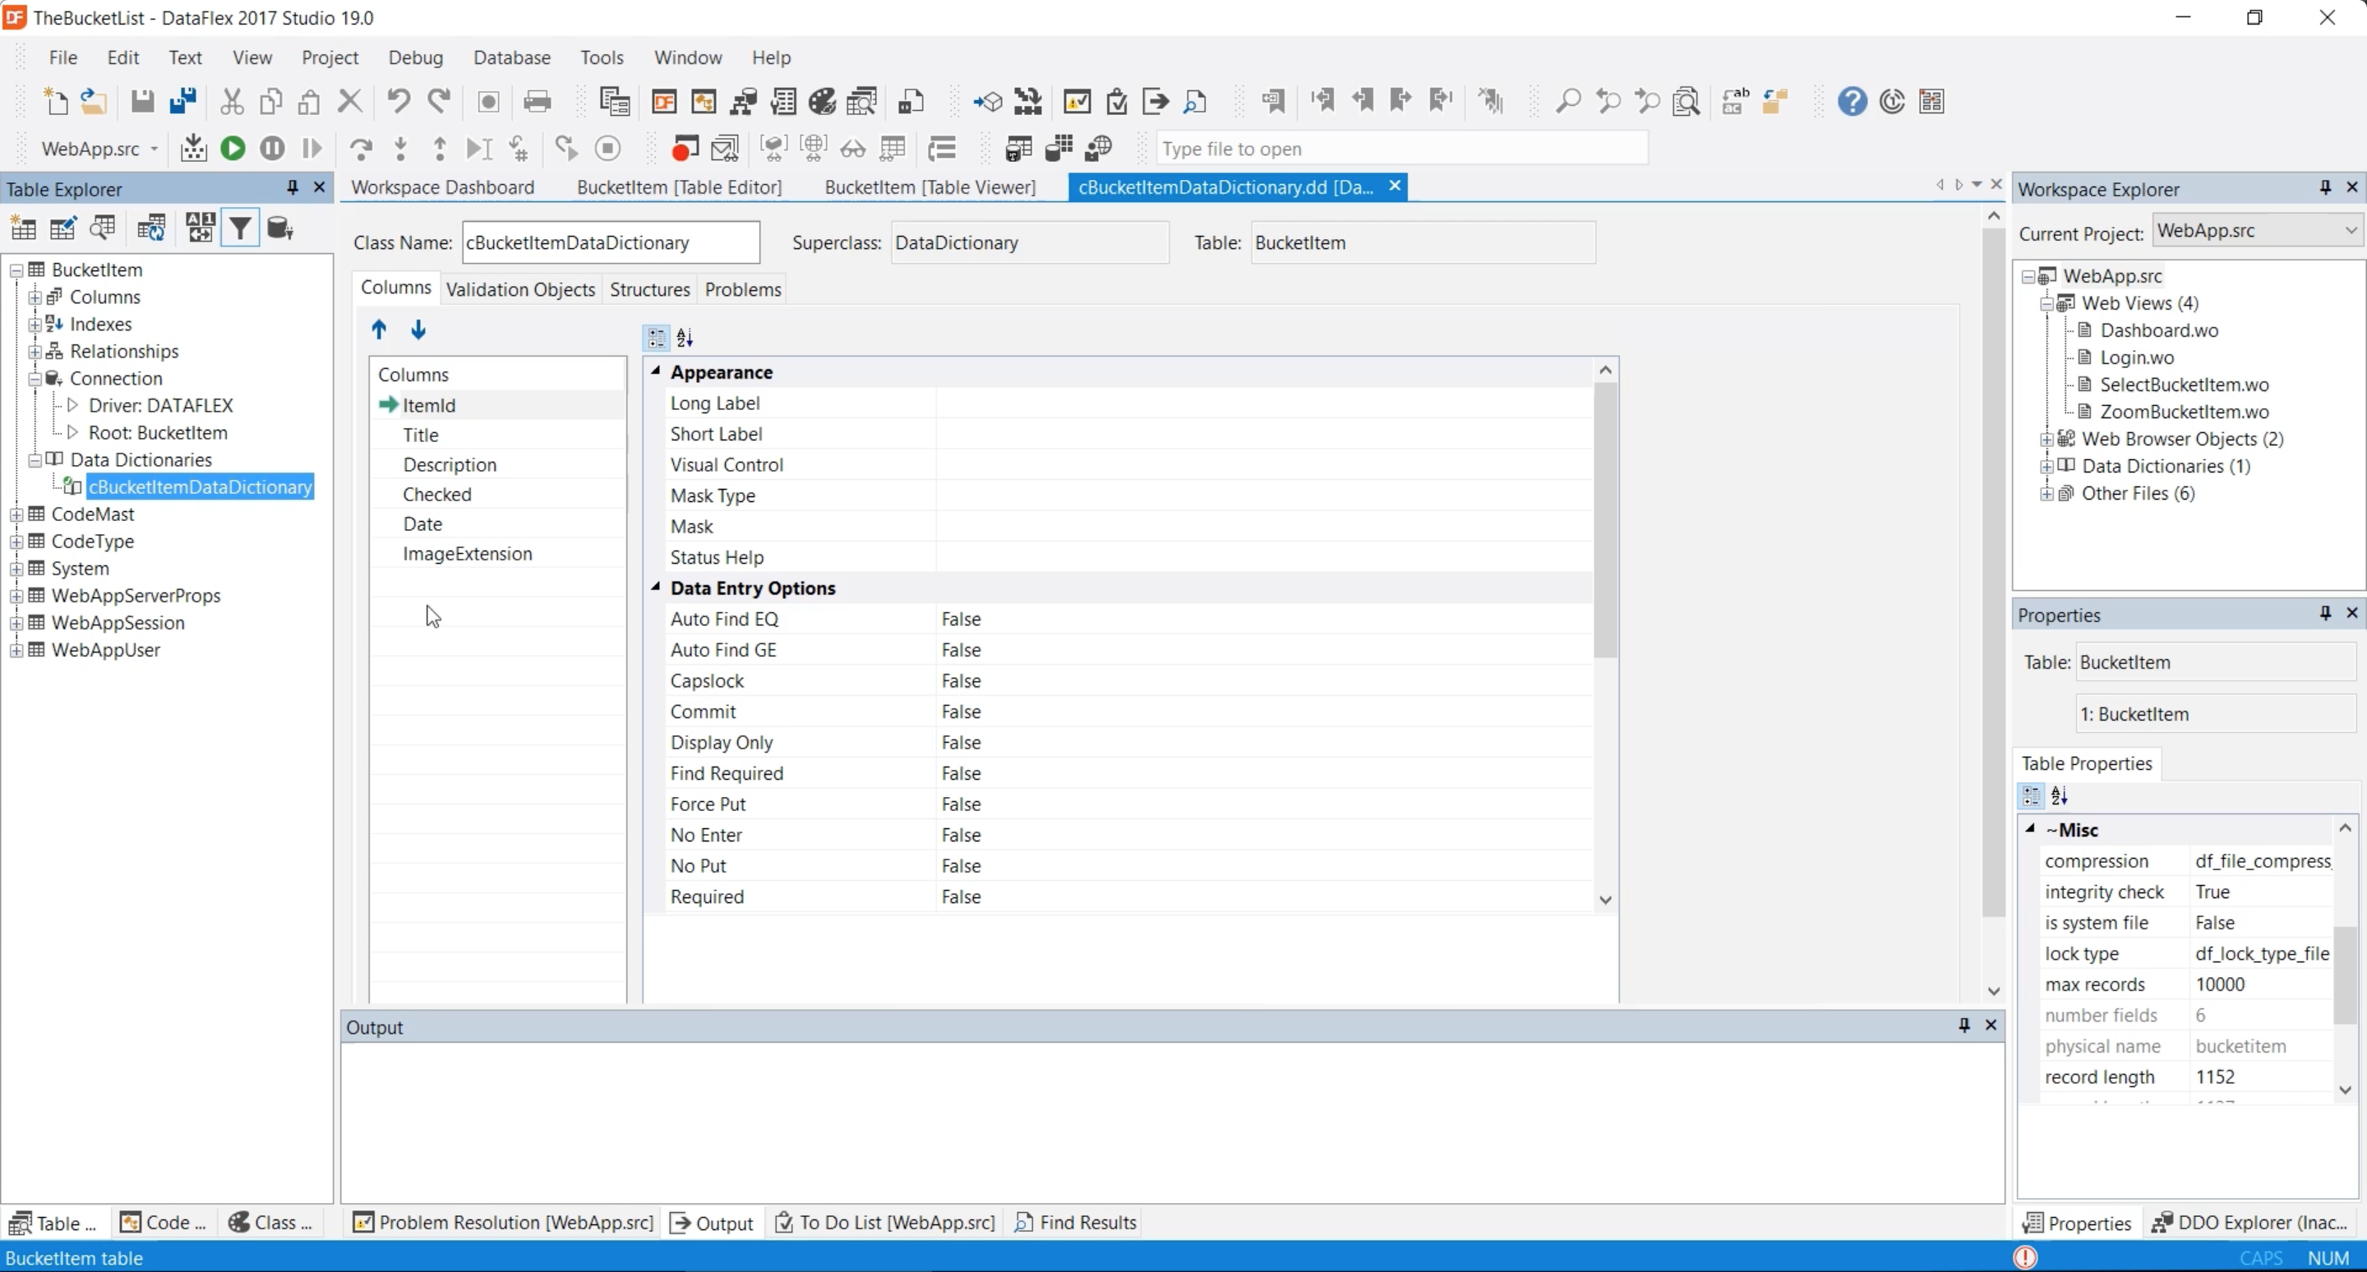Toggle categorized view icon in Table Properties
The height and width of the screenshot is (1272, 2367).
coord(2031,796)
